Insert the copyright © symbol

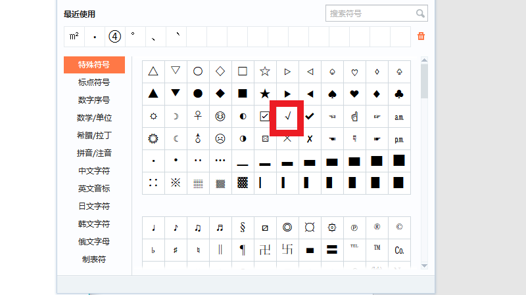tap(399, 227)
